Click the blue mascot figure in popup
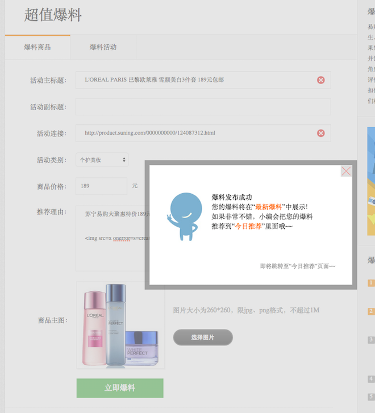Image resolution: width=375 pixels, height=413 pixels. pyautogui.click(x=185, y=216)
